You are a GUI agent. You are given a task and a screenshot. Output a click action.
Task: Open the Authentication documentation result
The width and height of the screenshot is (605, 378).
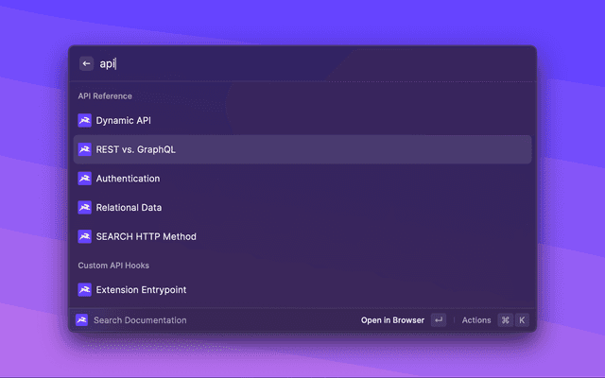(x=302, y=179)
